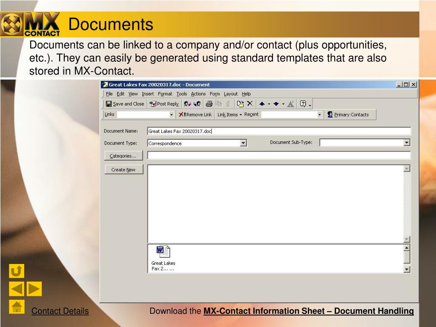Open the Contact Details link
The height and width of the screenshot is (327, 436).
[60, 311]
